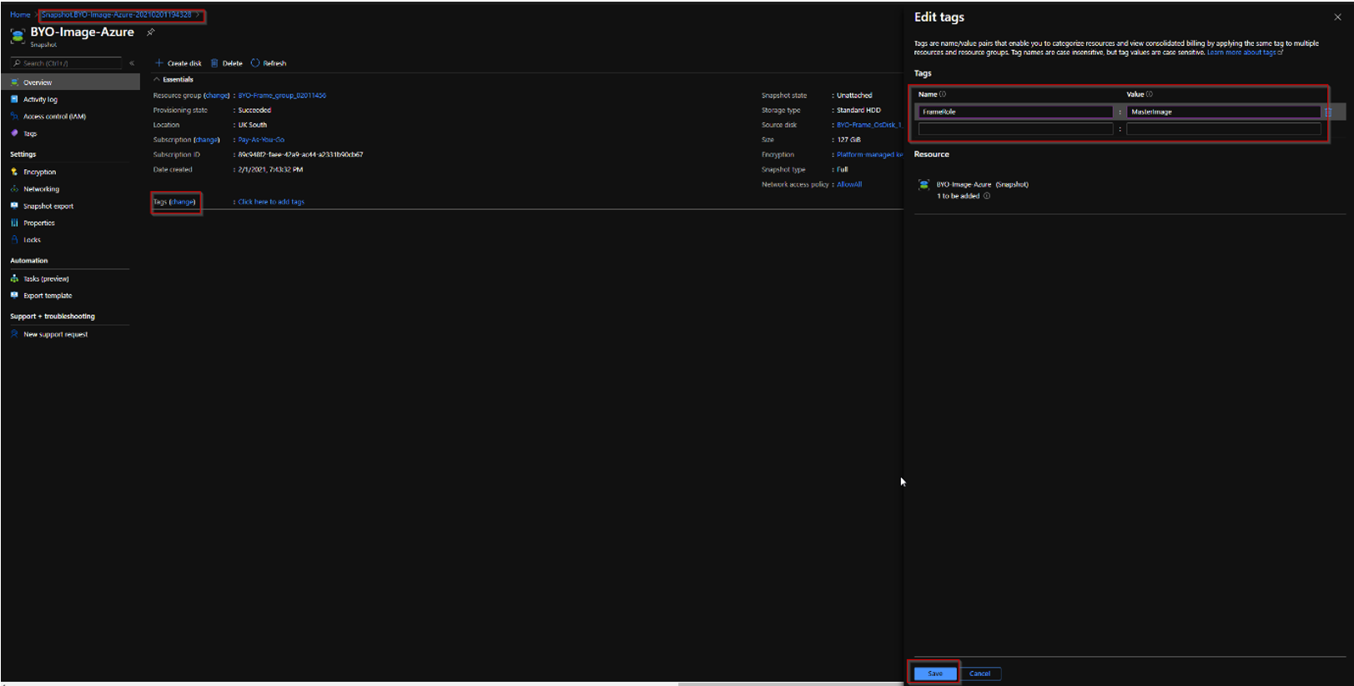Click the empty tag value field
The height and width of the screenshot is (686, 1354).
pos(1224,129)
